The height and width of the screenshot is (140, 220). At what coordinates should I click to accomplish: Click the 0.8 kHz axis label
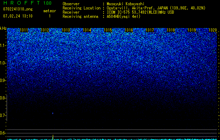(x=3, y=98)
